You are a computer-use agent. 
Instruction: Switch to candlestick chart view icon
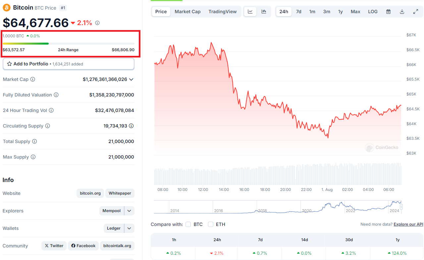264,12
